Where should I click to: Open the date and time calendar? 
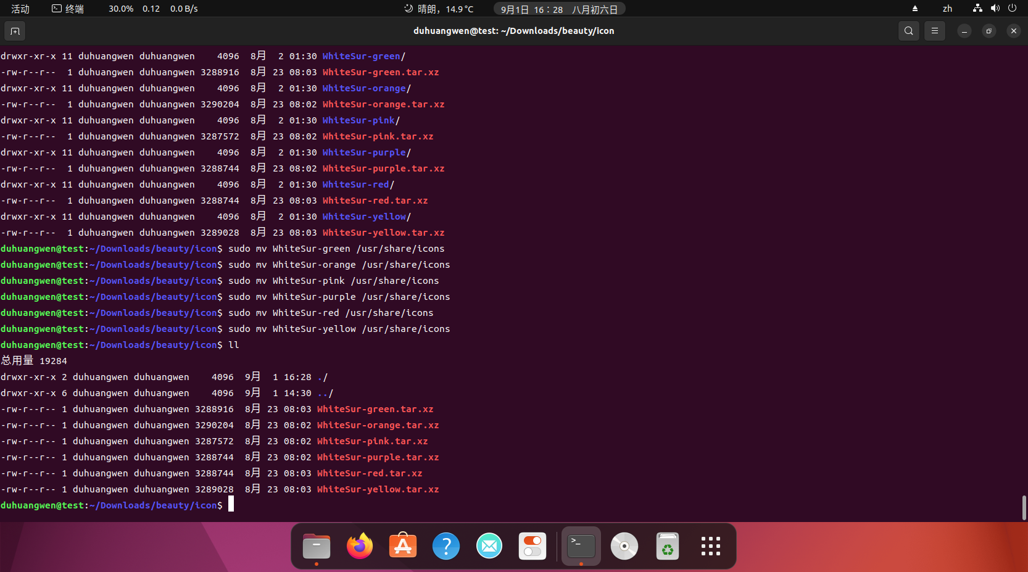(559, 9)
